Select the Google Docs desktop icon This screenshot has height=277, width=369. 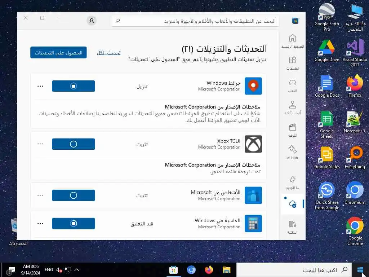pos(326,87)
